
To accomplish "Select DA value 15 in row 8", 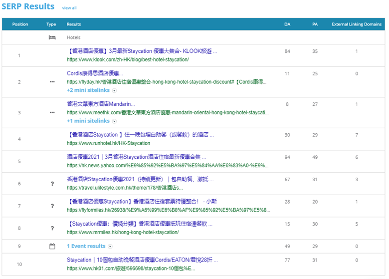I will 287,224.
